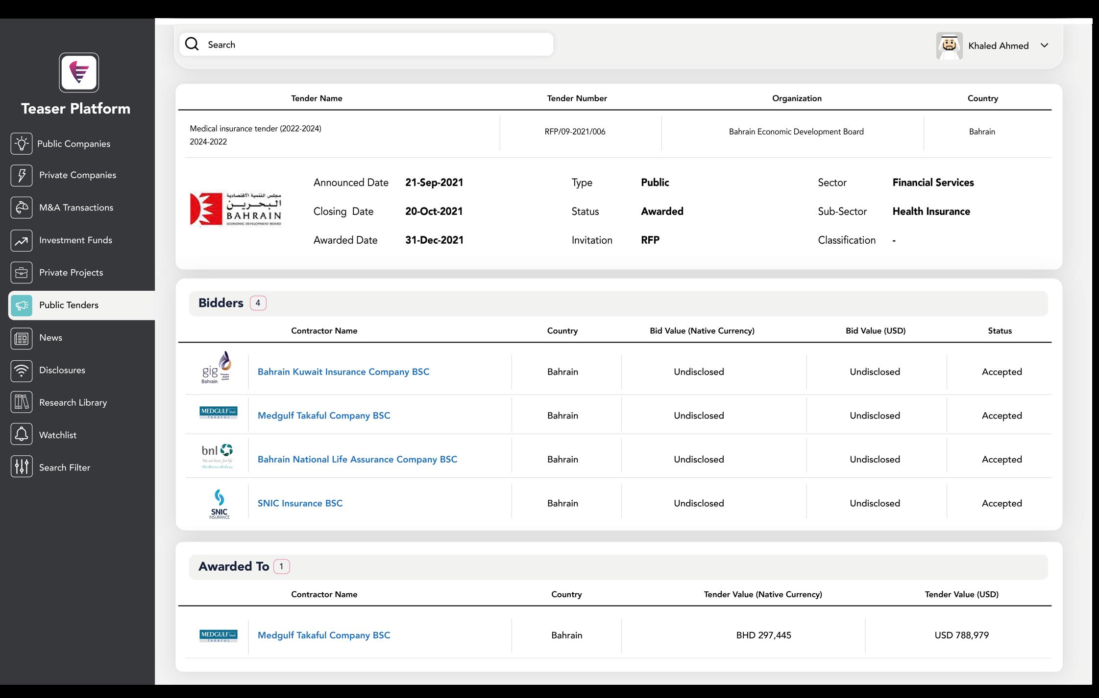Select the Public Tenders menu item
1099x698 pixels.
pos(69,305)
